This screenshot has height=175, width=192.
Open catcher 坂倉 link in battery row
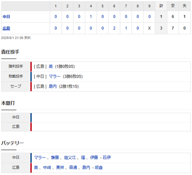pos(99,167)
